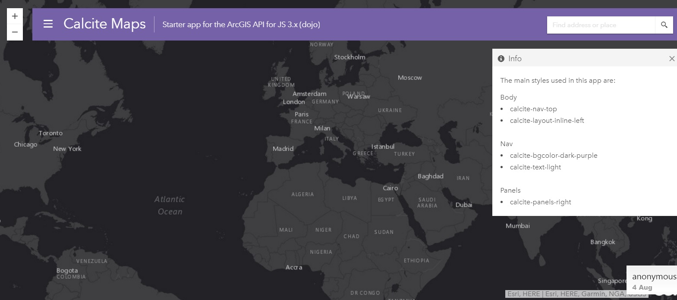Screen dimensions: 677x300
Task: Click Paris label on the map
Action: pos(302,114)
